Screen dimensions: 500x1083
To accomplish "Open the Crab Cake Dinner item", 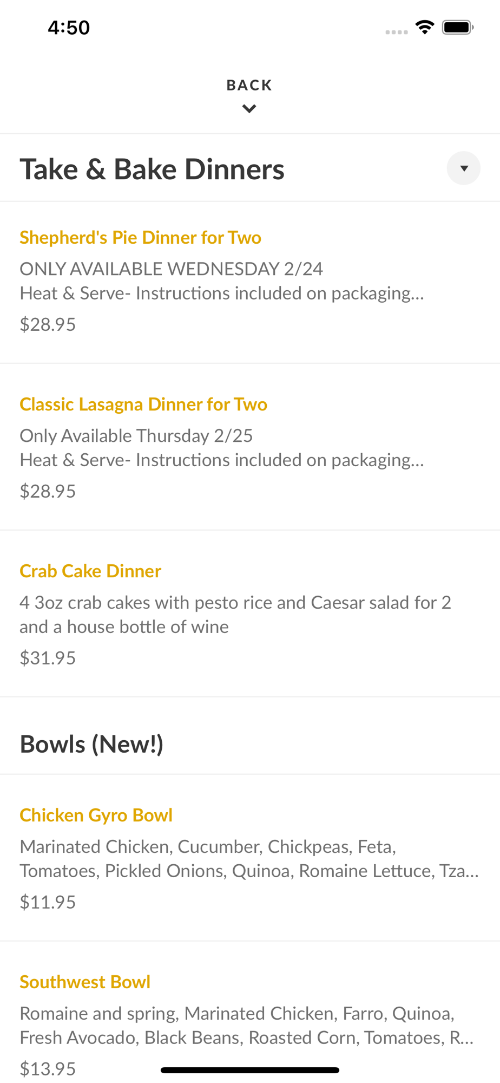I will click(x=90, y=571).
